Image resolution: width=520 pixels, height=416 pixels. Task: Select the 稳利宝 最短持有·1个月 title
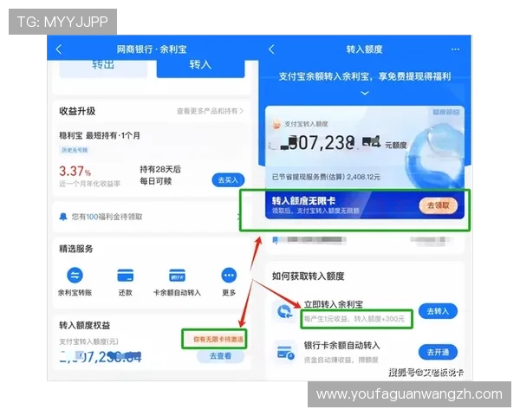[x=100, y=136]
